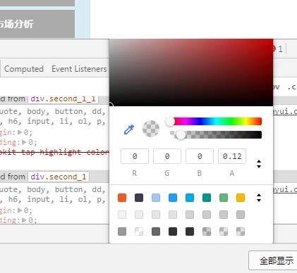The width and height of the screenshot is (297, 273).
Task: Select the orange-red palette swatch
Action: point(122,198)
